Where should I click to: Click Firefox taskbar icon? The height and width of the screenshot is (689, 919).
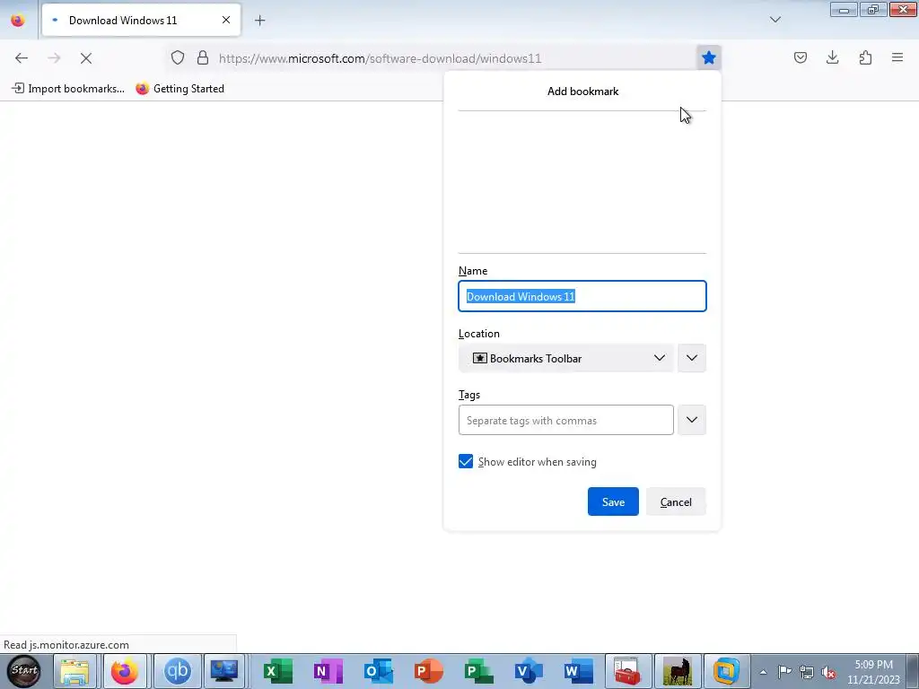pyautogui.click(x=125, y=671)
